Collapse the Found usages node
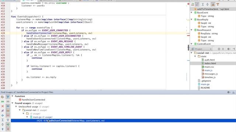Screen dimensions: 236x132 (x=13, y=103)
